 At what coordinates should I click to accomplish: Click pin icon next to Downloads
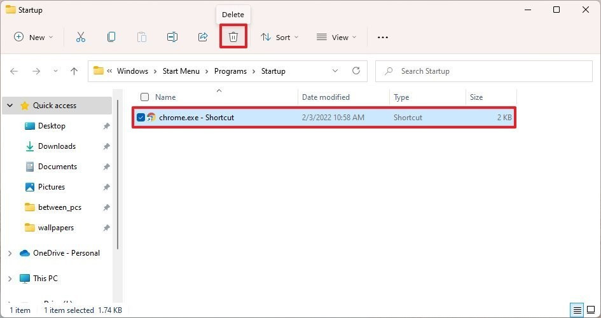pyautogui.click(x=107, y=146)
